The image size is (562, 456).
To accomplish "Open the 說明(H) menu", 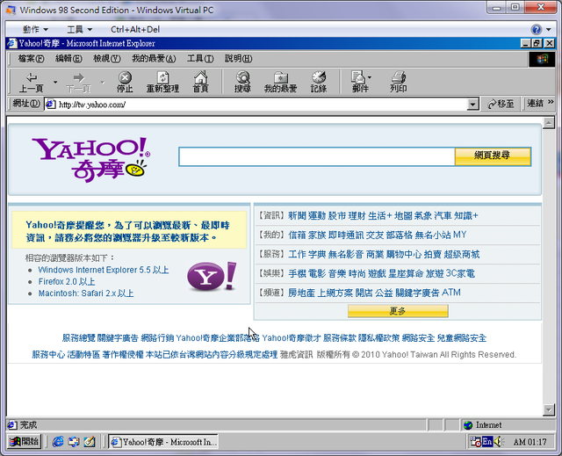I will point(238,59).
